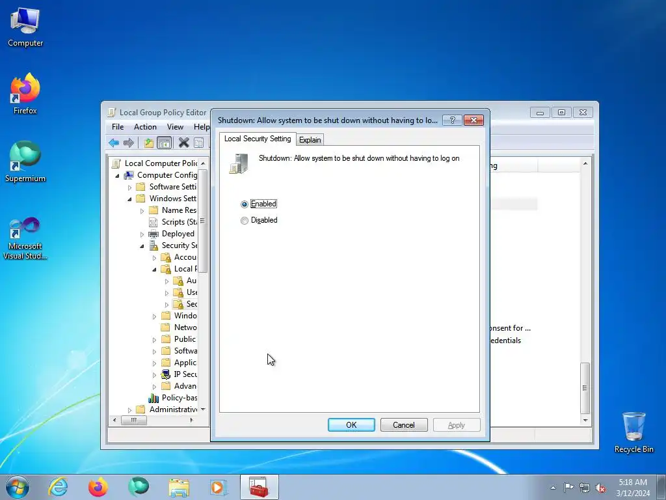Screen dimensions: 666x500
Task: Collapse the Computer Configuration node
Action: pos(117,176)
